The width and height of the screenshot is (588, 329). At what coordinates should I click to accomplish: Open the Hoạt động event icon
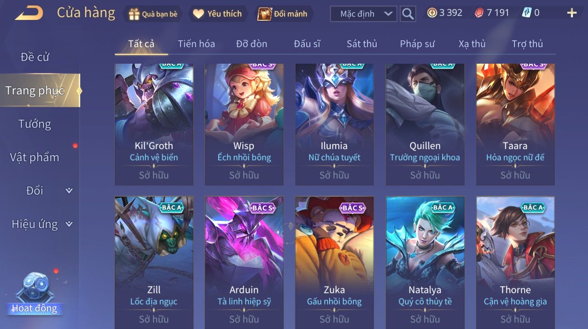tap(35, 293)
